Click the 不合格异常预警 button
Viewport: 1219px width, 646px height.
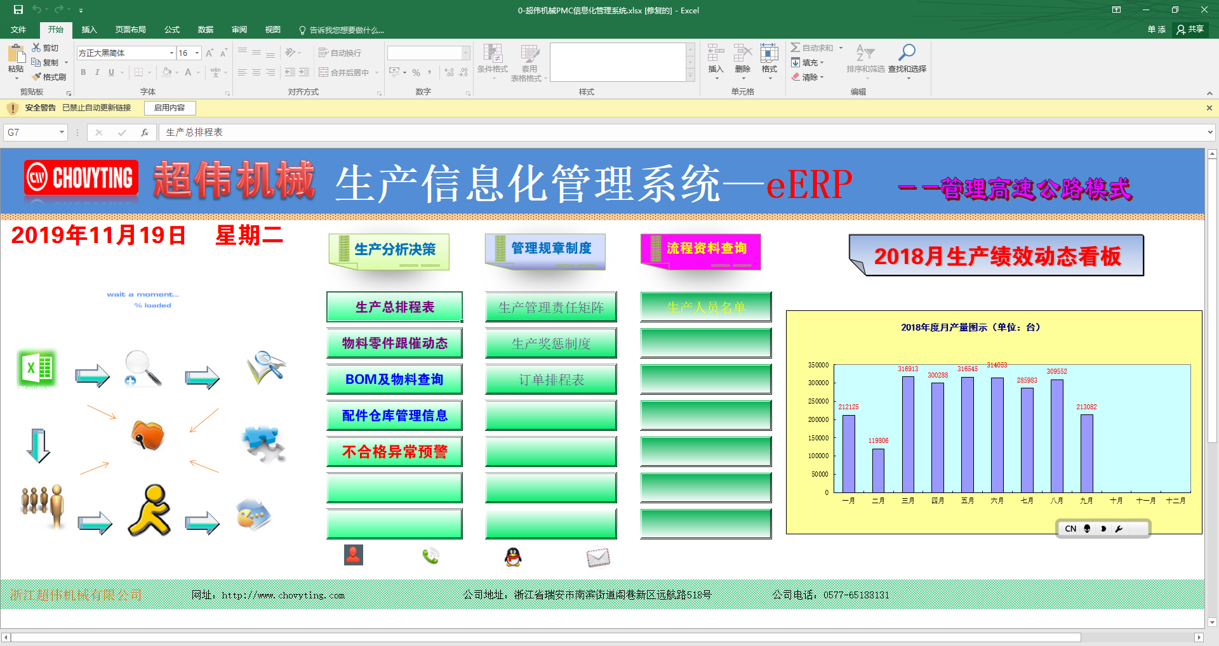(x=394, y=452)
